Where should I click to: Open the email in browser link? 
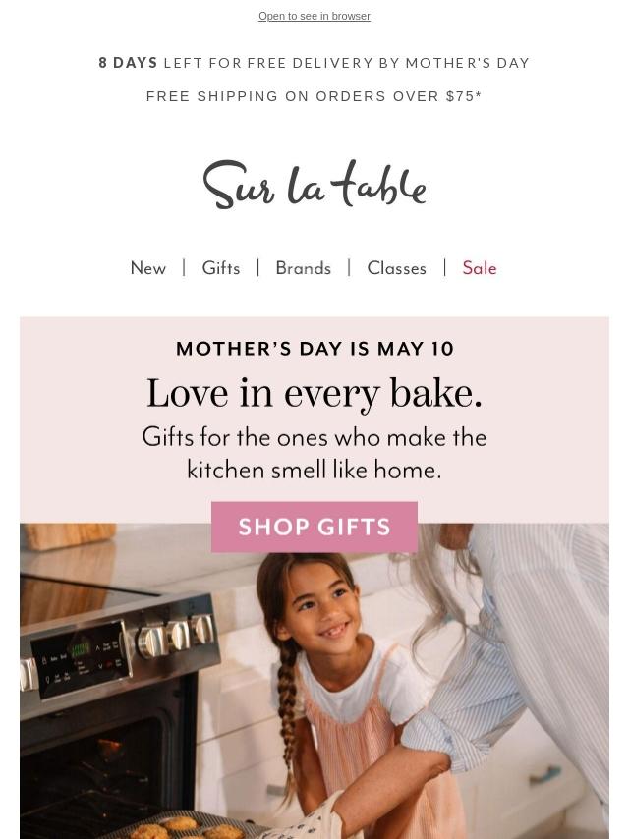click(x=314, y=16)
